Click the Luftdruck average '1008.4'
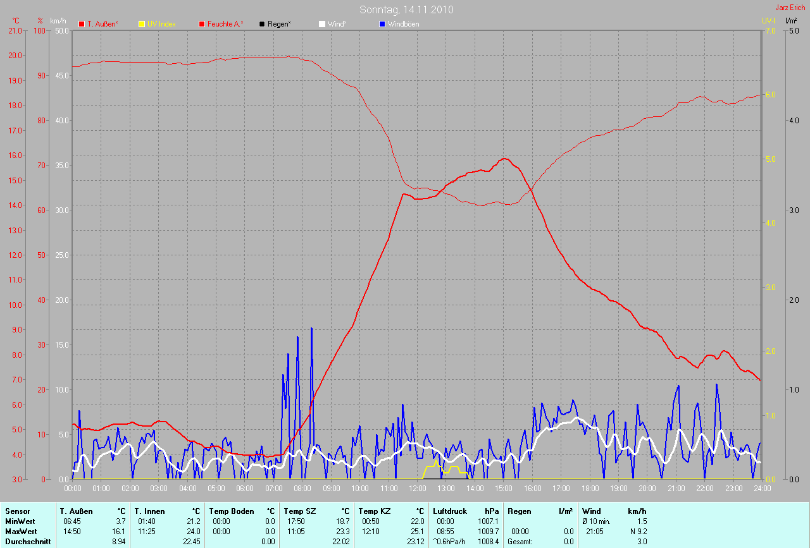The height and width of the screenshot is (548, 810). pos(488,542)
